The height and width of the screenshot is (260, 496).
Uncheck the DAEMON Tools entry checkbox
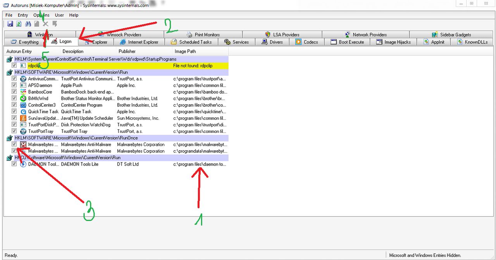14,164
